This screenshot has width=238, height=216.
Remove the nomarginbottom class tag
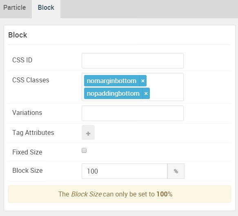click(x=143, y=81)
